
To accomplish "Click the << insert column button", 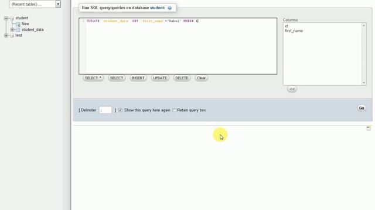I will (x=292, y=89).
